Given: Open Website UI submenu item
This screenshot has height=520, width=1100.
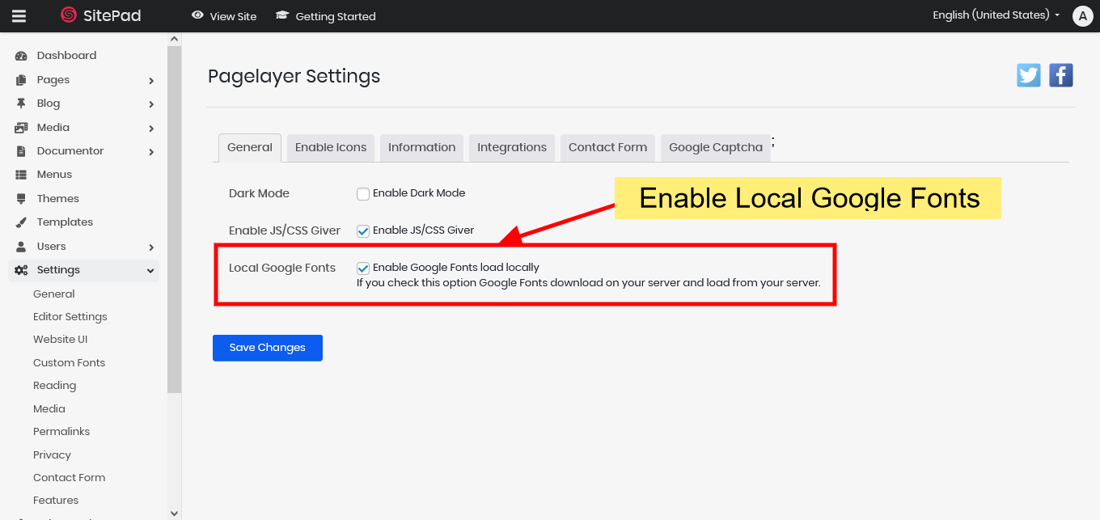Looking at the screenshot, I should click(61, 340).
